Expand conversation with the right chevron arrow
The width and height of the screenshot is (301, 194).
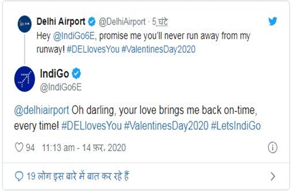point(273,176)
